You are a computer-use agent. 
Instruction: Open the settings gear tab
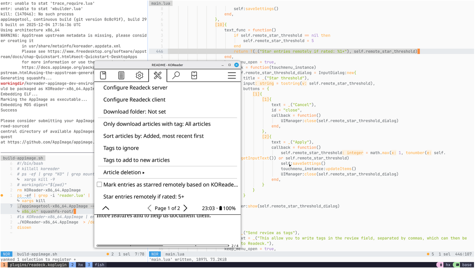(x=139, y=75)
